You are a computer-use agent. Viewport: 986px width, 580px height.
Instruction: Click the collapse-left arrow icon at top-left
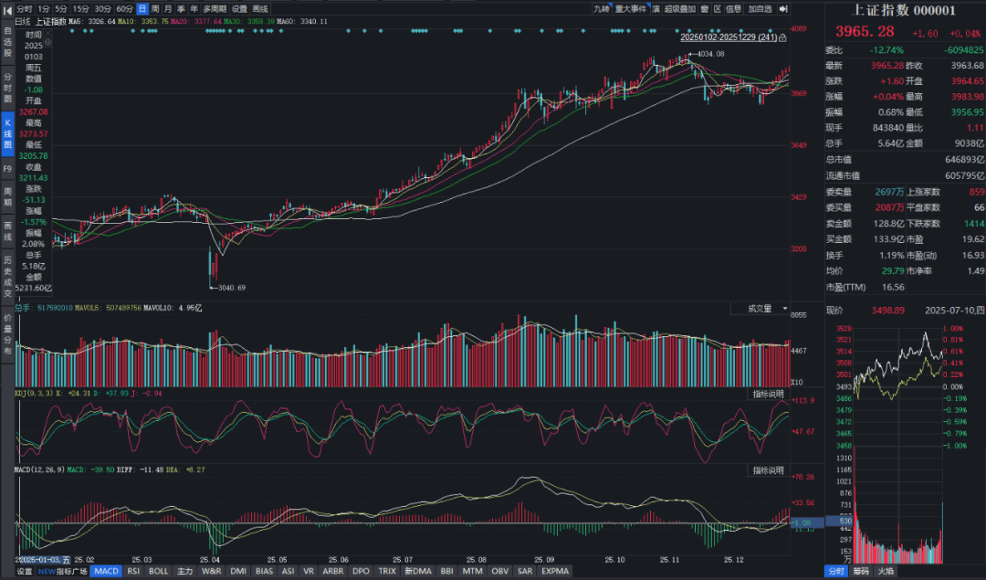6,8
